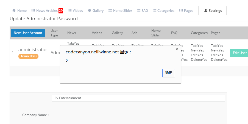This screenshot has width=248, height=124.
Task: Click the codecanyon.nelliwinne.net dialog title
Action: (x=98, y=52)
